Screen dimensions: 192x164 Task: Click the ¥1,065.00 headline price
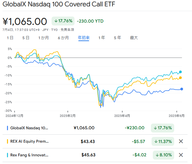coord(25,22)
